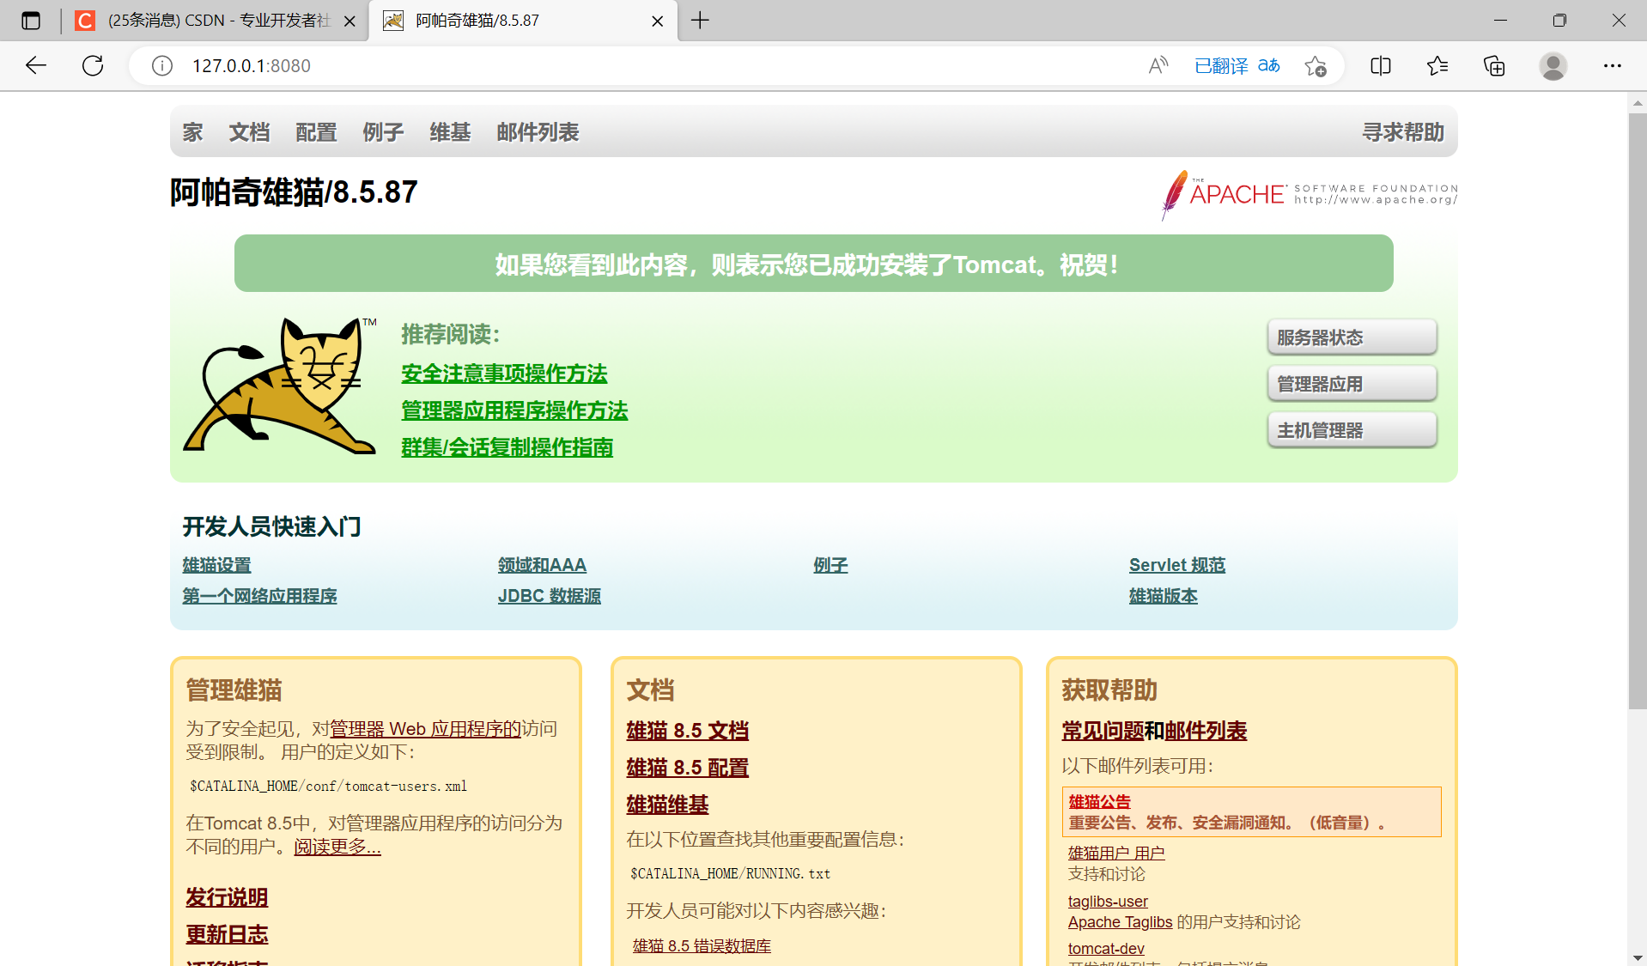This screenshot has width=1647, height=966.
Task: Select the 阿帕奇雄猫/8.5.87 tab
Action: 522,21
